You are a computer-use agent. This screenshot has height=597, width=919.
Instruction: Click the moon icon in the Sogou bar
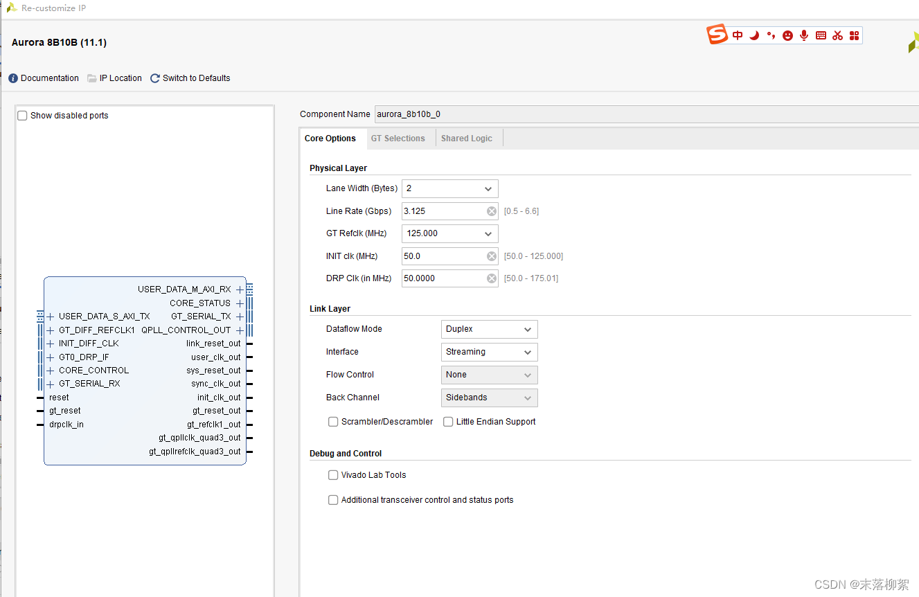click(754, 35)
